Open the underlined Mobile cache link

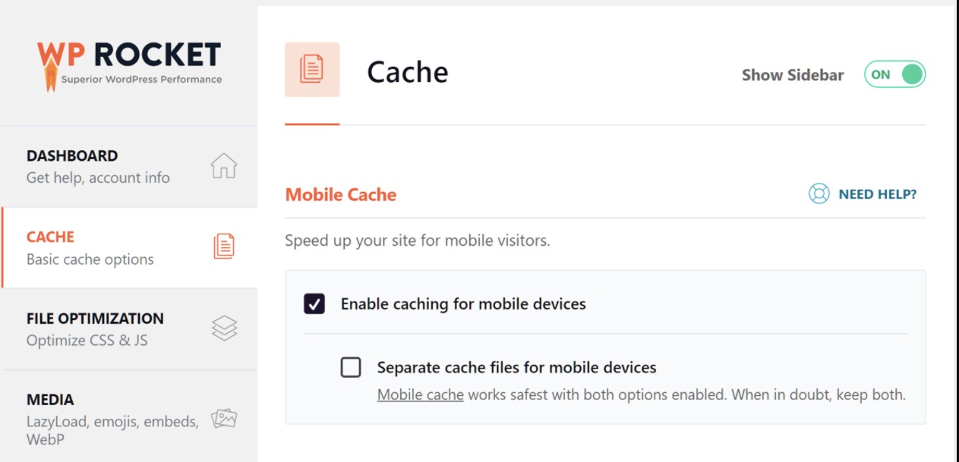coord(421,395)
